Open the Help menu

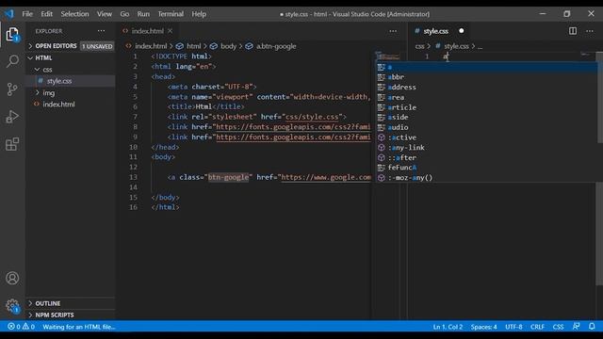pyautogui.click(x=199, y=14)
